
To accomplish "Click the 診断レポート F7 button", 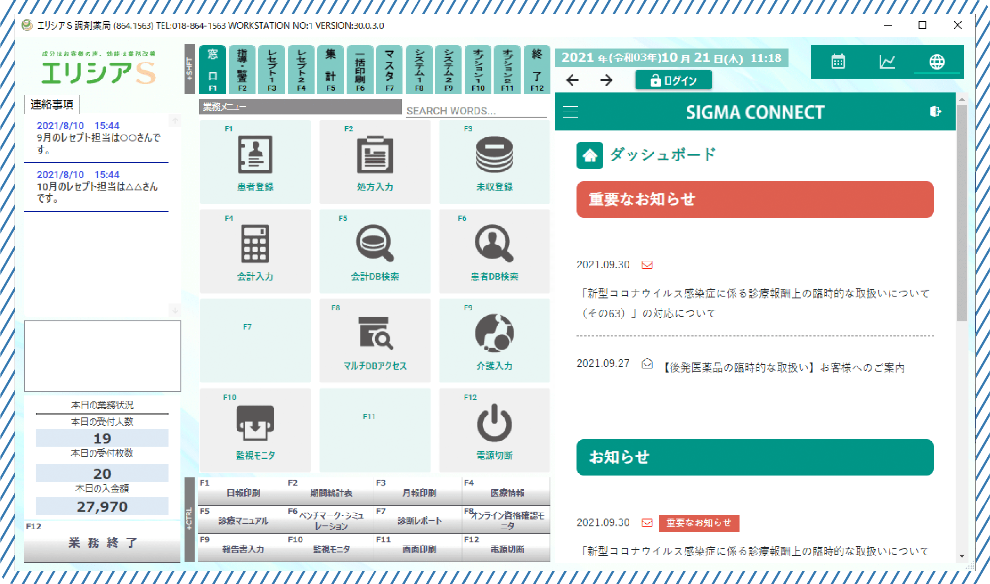I will tap(418, 519).
